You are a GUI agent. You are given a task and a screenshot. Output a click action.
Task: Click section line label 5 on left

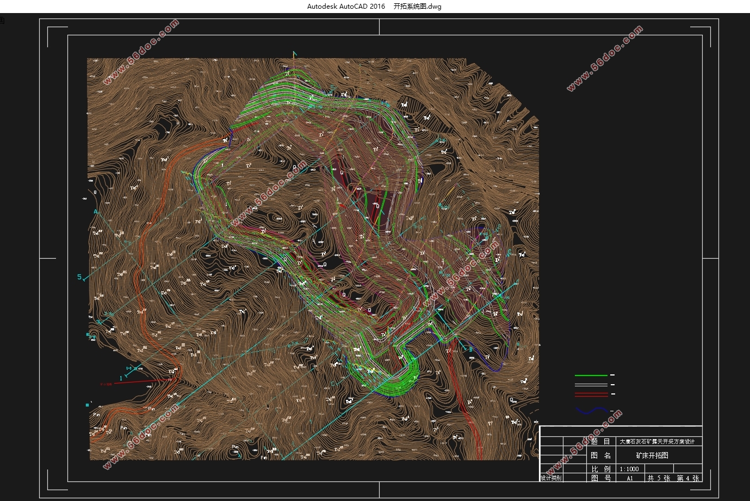[x=79, y=277]
